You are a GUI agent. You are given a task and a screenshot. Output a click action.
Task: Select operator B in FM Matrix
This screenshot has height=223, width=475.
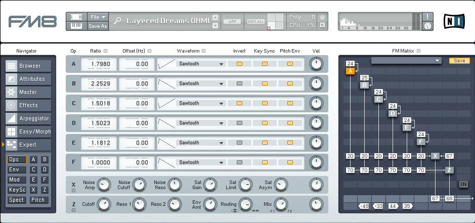(364, 85)
